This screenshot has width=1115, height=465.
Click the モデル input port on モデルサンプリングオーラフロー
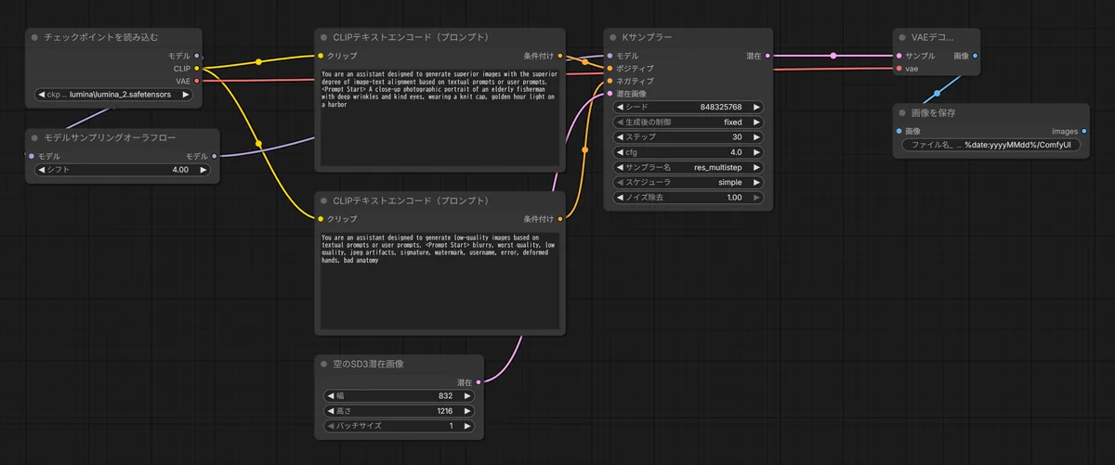pyautogui.click(x=32, y=156)
